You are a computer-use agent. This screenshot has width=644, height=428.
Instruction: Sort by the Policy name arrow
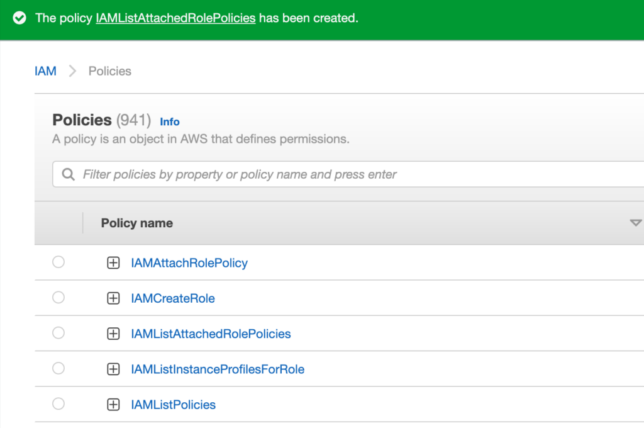point(635,223)
